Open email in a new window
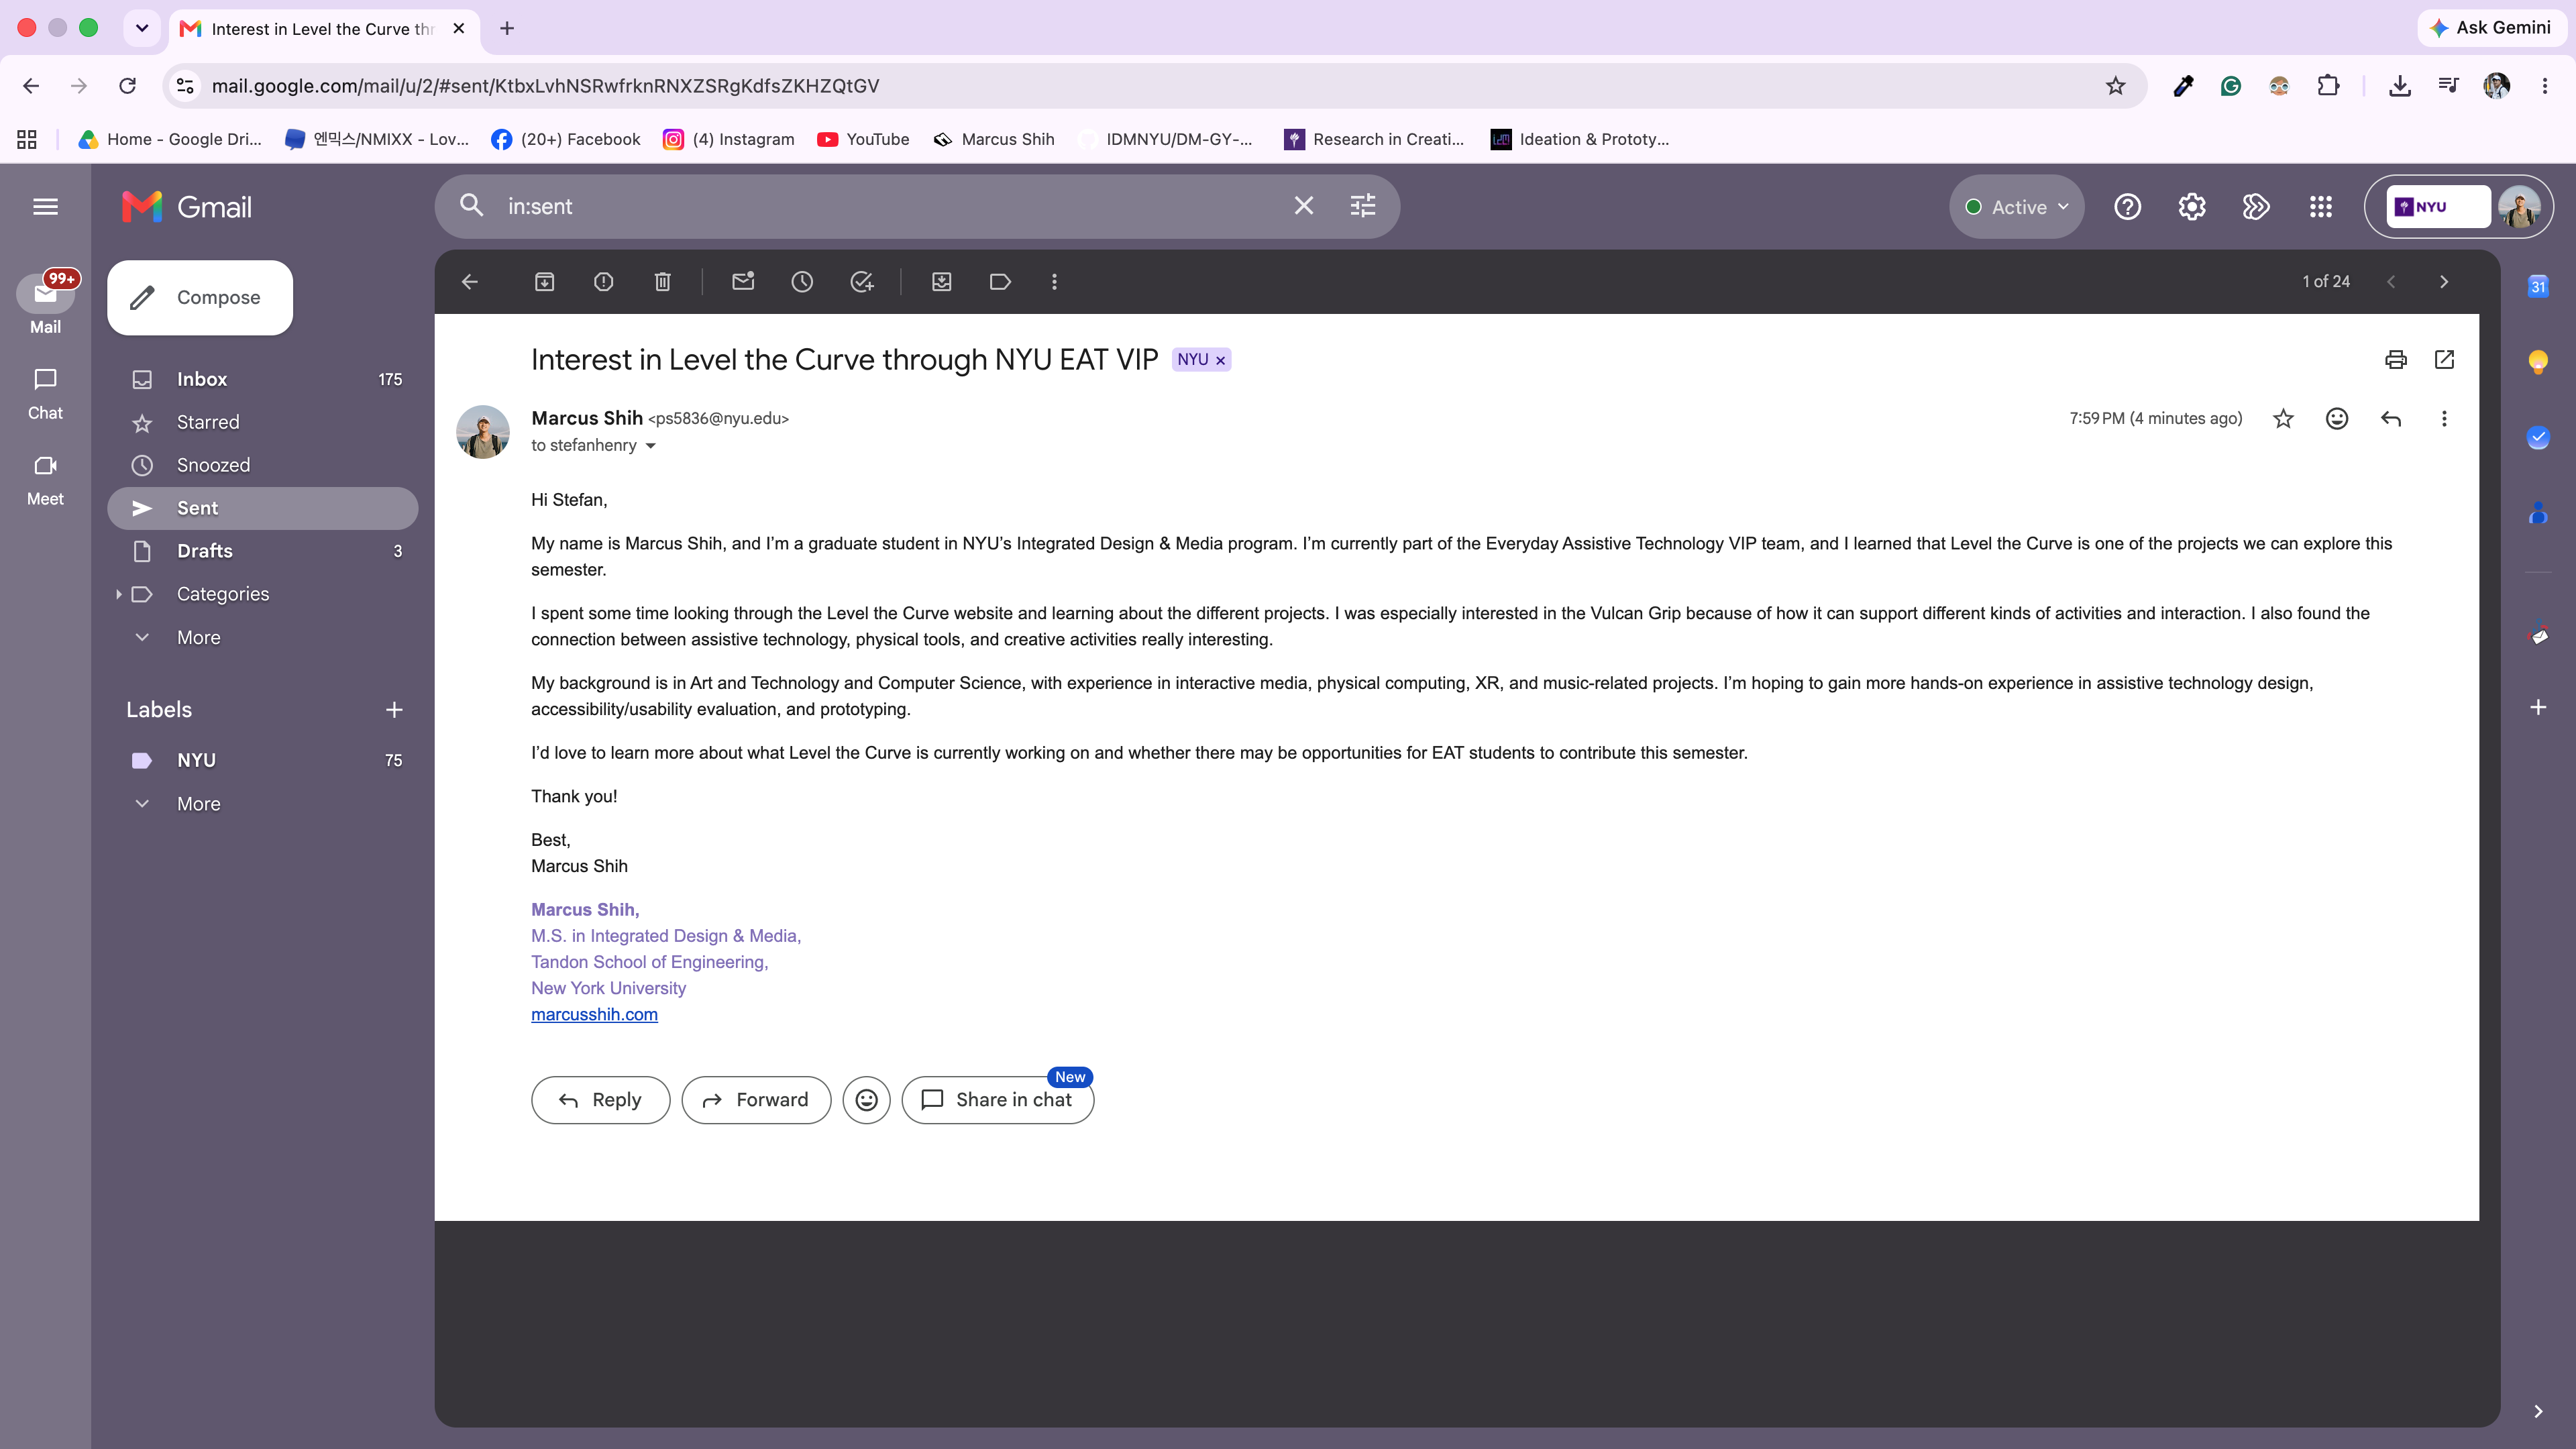The image size is (2576, 1449). [x=2444, y=360]
